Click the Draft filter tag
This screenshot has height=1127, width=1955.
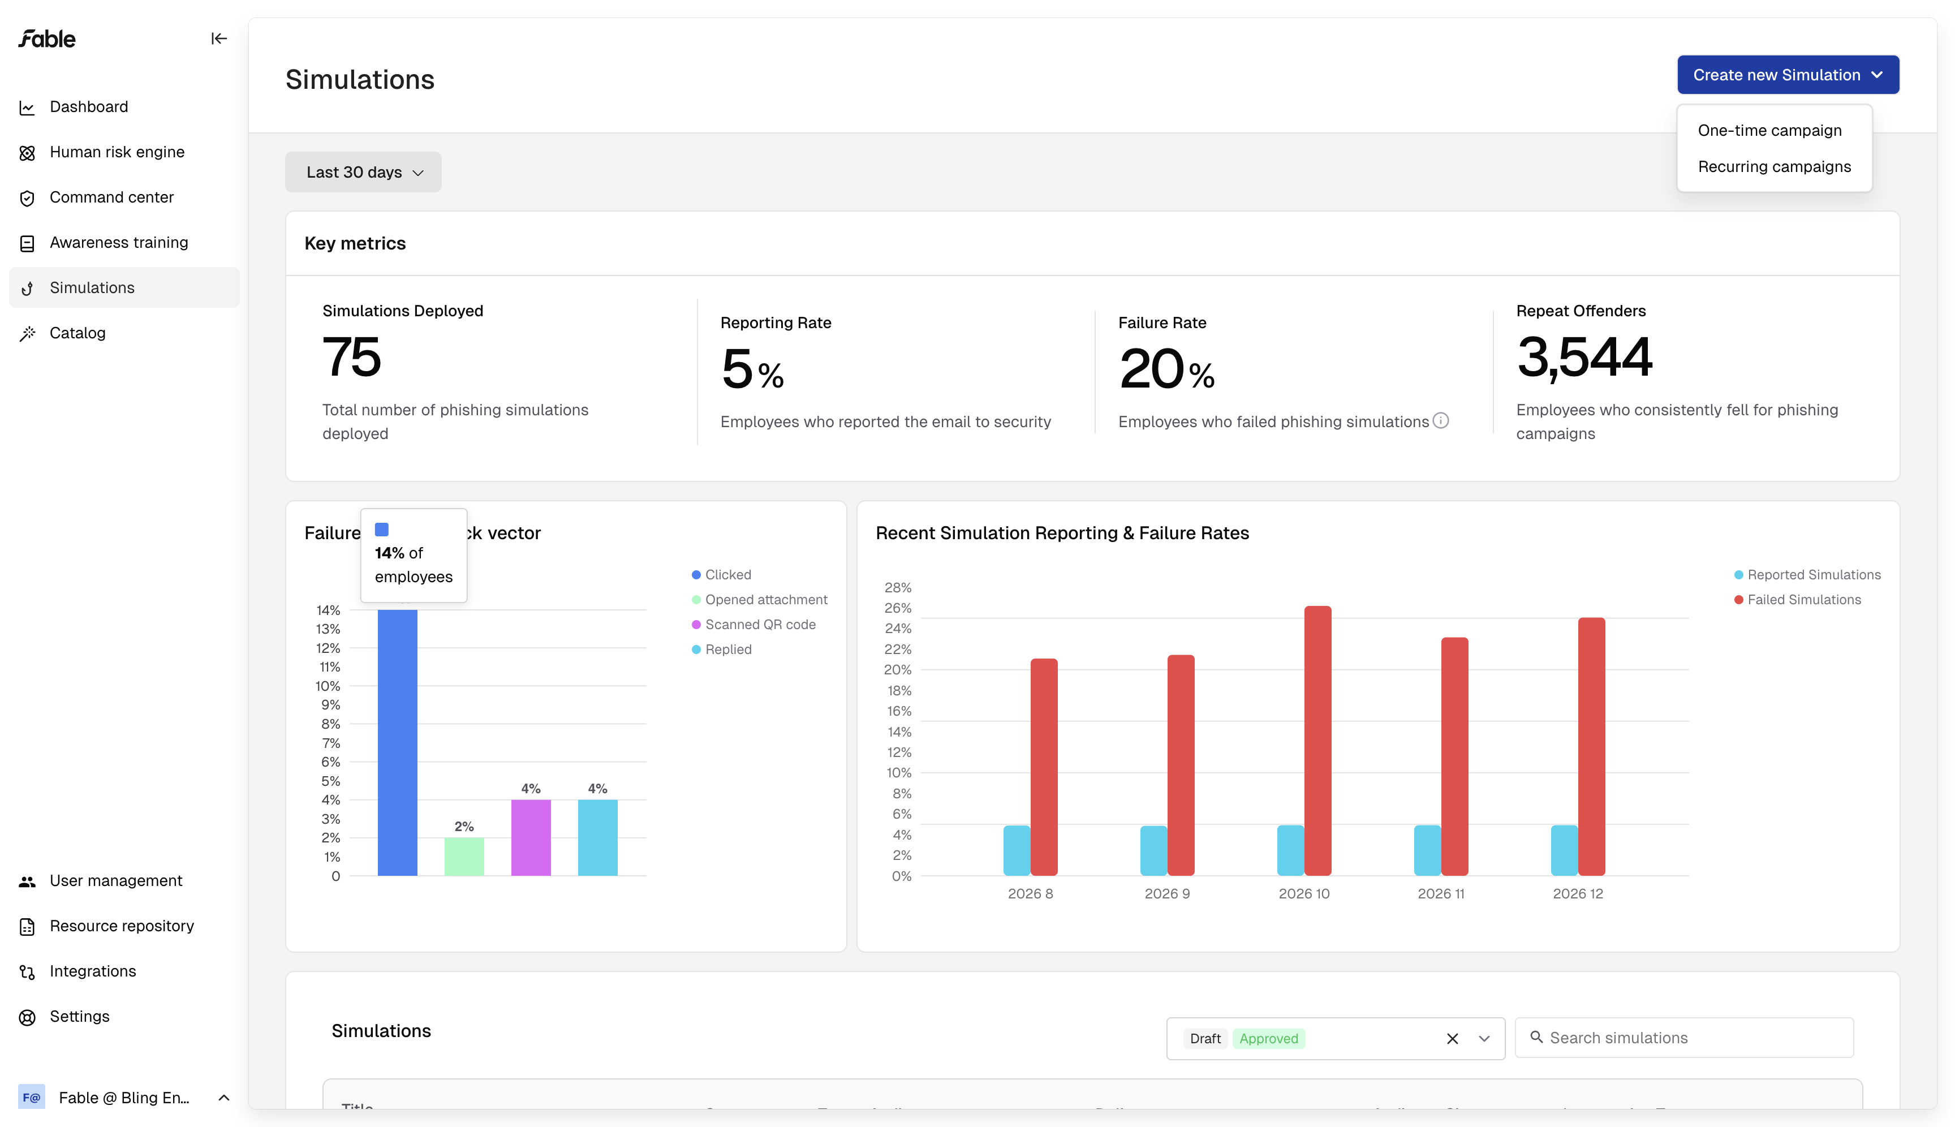tap(1205, 1039)
